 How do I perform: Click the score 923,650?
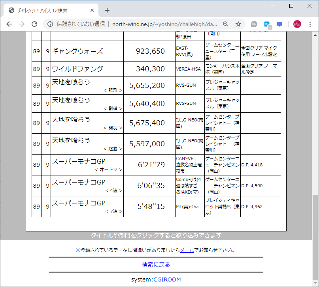(150, 51)
